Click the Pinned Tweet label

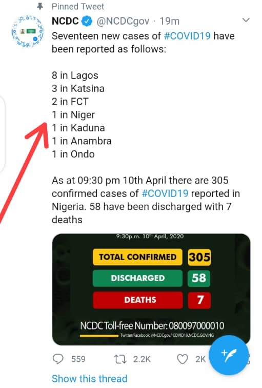[x=78, y=7]
